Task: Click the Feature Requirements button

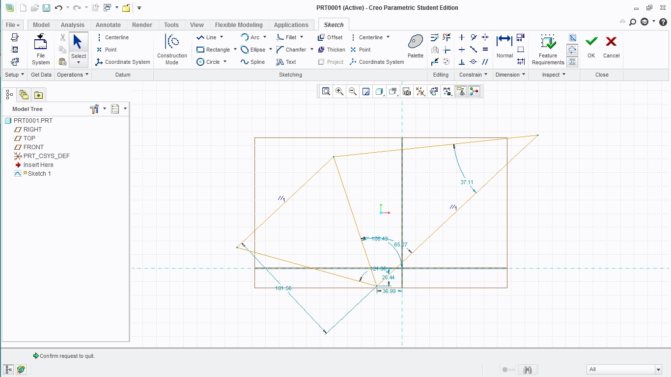Action: (x=548, y=50)
